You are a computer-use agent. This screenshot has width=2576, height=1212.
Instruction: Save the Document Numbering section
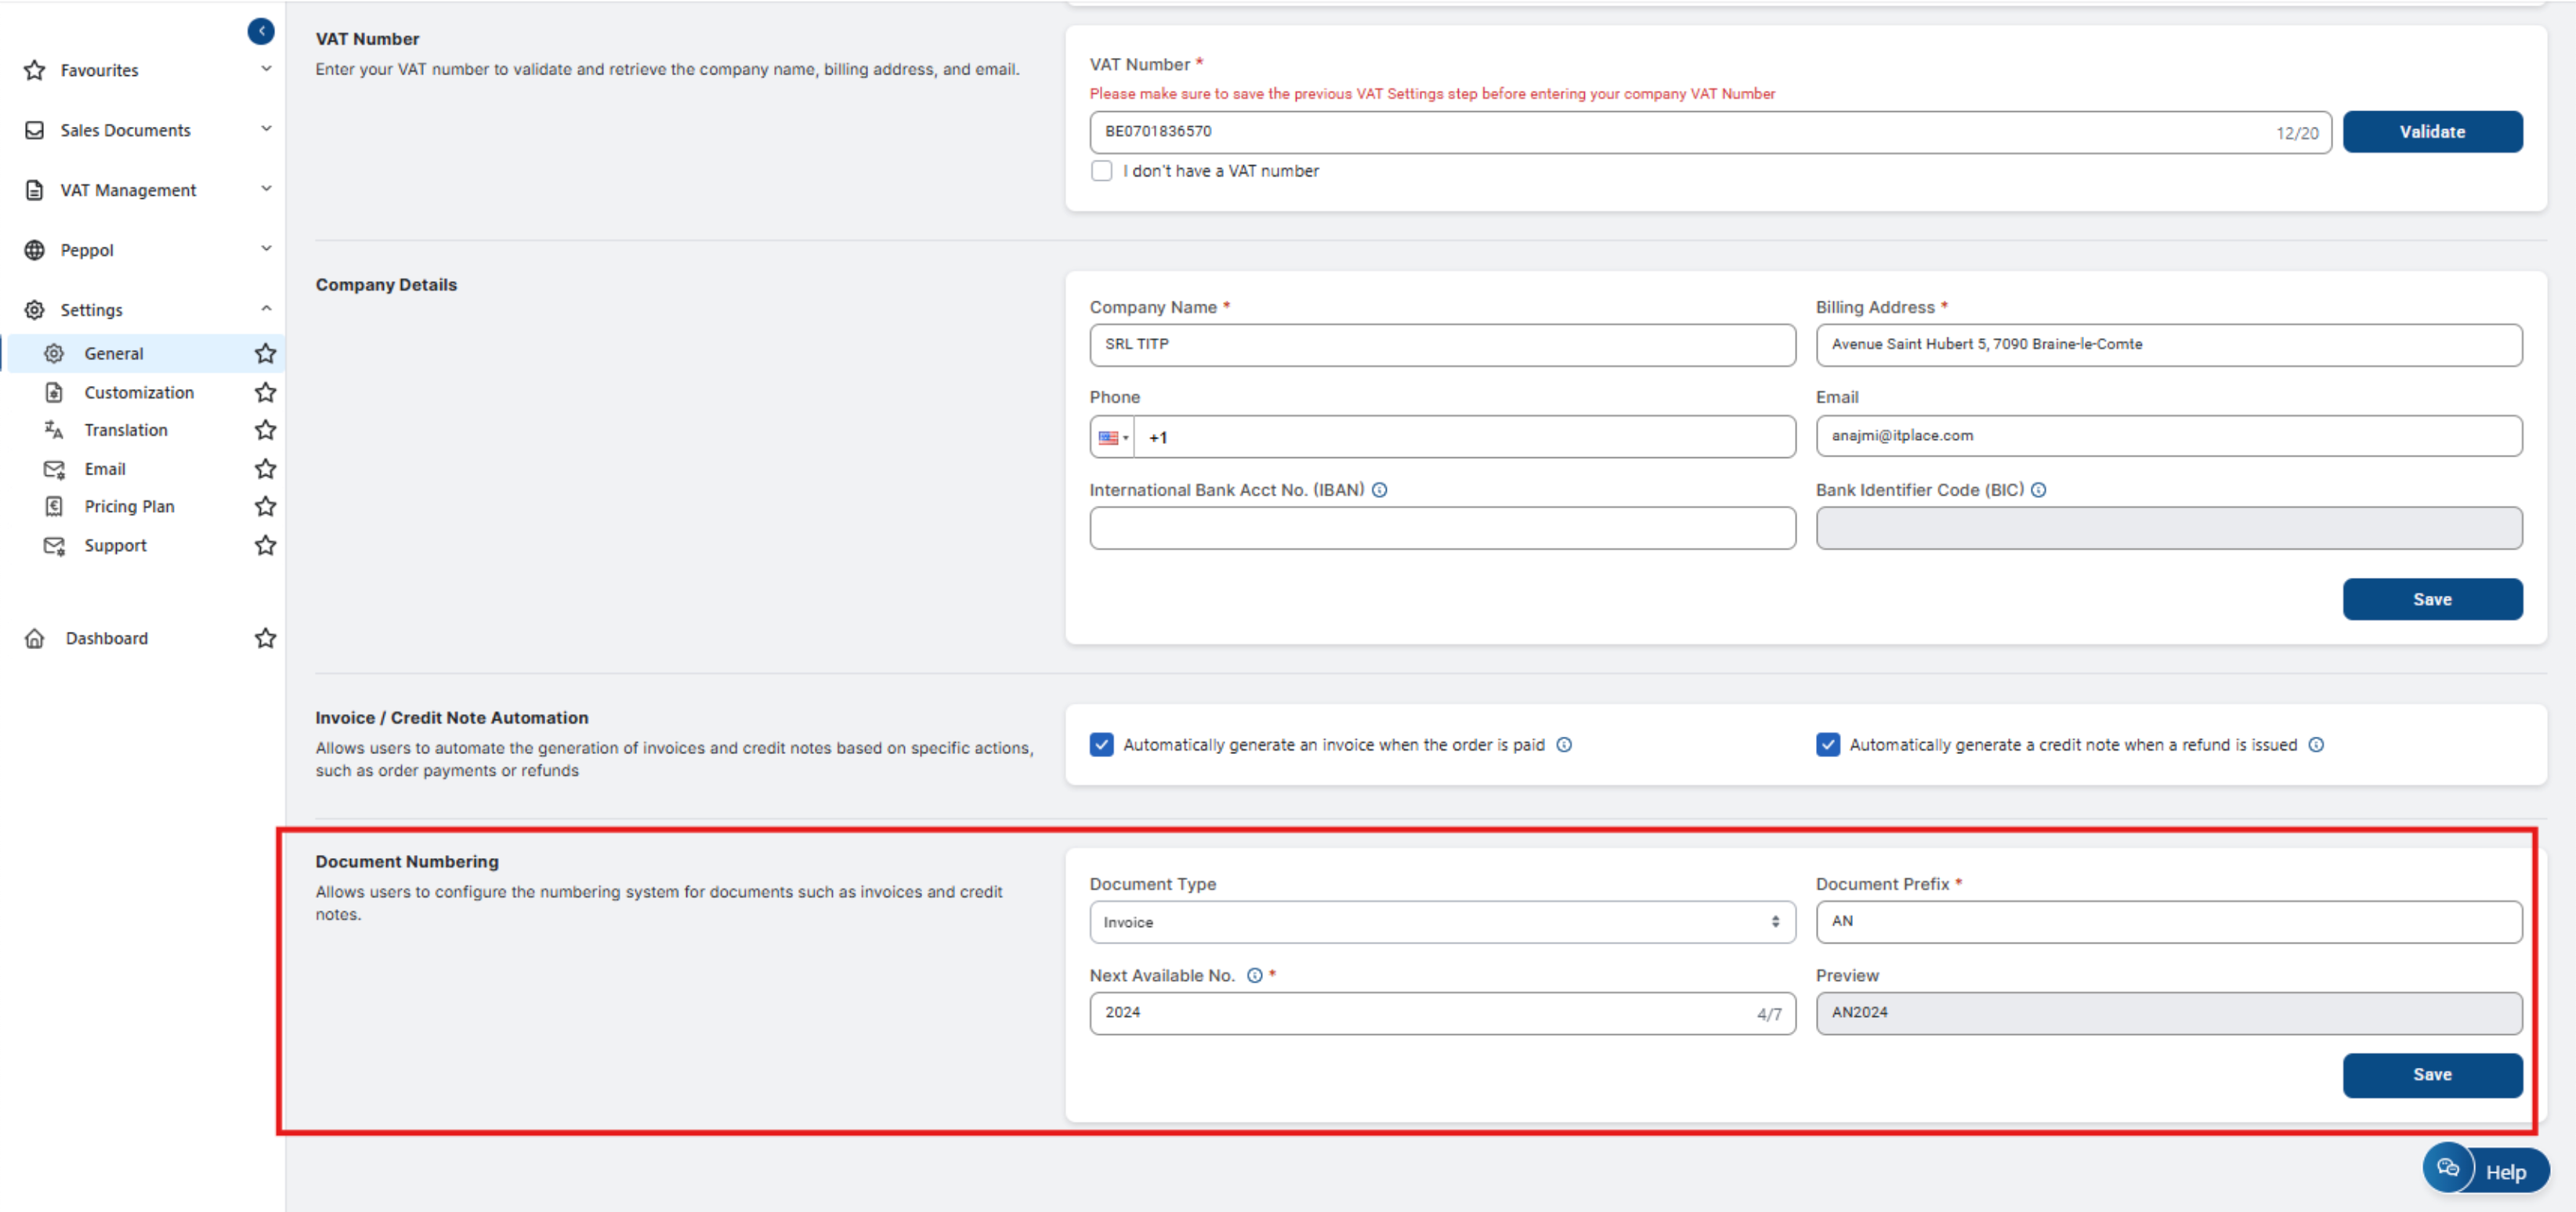click(x=2432, y=1075)
